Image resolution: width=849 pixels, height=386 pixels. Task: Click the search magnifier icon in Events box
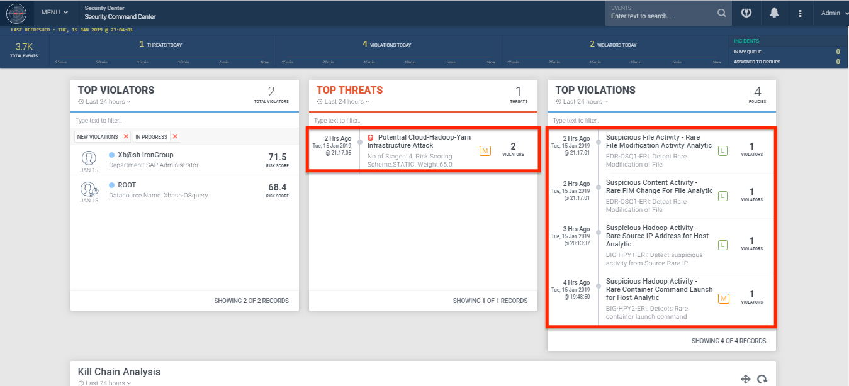pos(721,13)
